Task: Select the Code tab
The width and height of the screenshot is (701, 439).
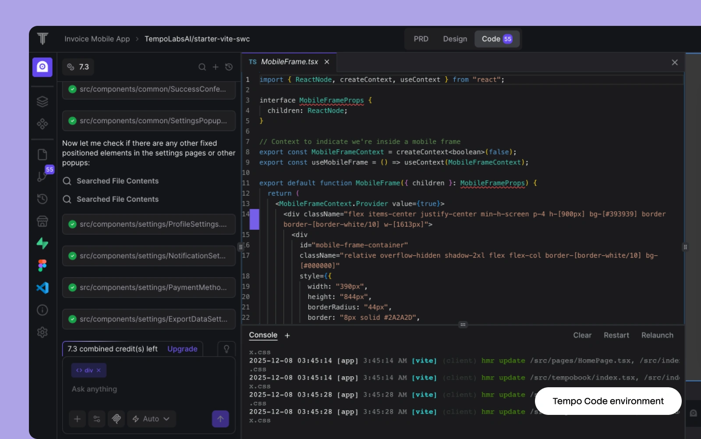Action: point(497,39)
